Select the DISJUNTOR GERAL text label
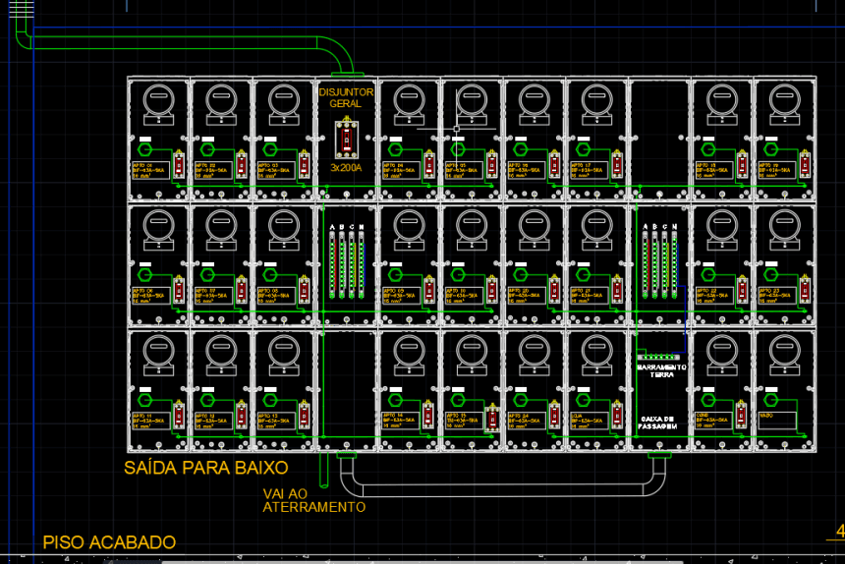Viewport: 845px width, 564px height. tap(346, 97)
